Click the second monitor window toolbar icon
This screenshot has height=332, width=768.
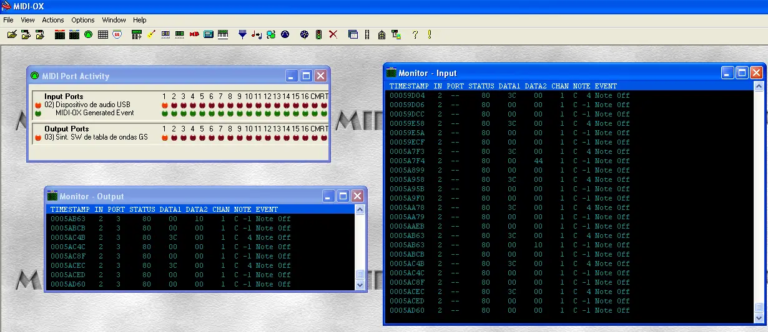pos(74,35)
